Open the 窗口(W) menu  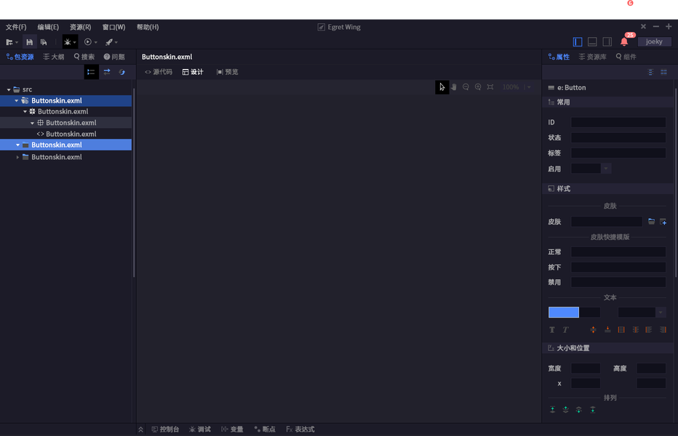[113, 27]
